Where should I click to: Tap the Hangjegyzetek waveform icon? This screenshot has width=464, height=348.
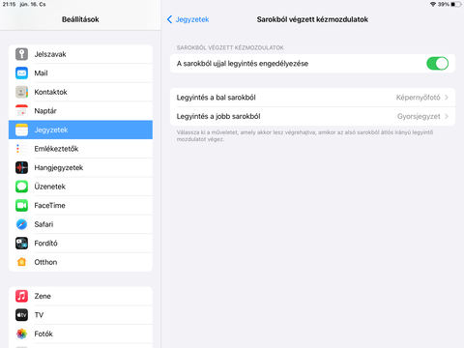pos(21,167)
